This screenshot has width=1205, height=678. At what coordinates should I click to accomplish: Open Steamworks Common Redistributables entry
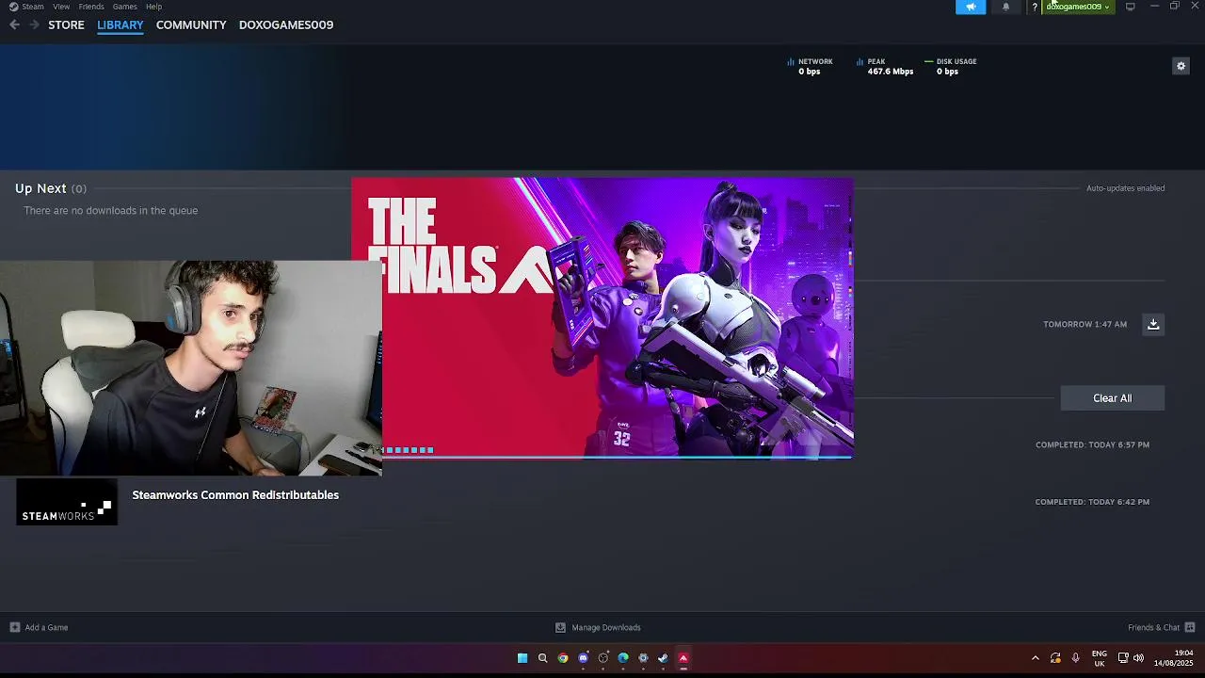point(235,494)
